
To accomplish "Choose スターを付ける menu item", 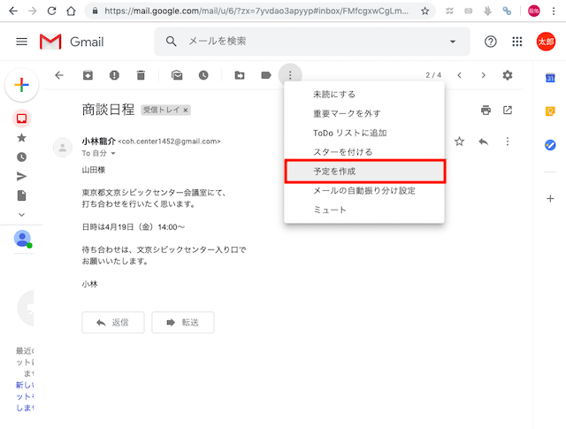I will click(x=364, y=152).
